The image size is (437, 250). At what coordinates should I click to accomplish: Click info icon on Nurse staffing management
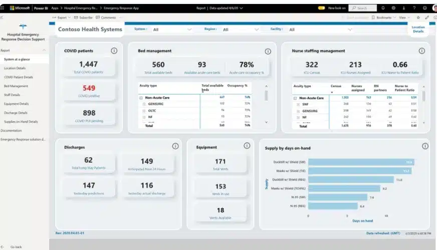421,51
